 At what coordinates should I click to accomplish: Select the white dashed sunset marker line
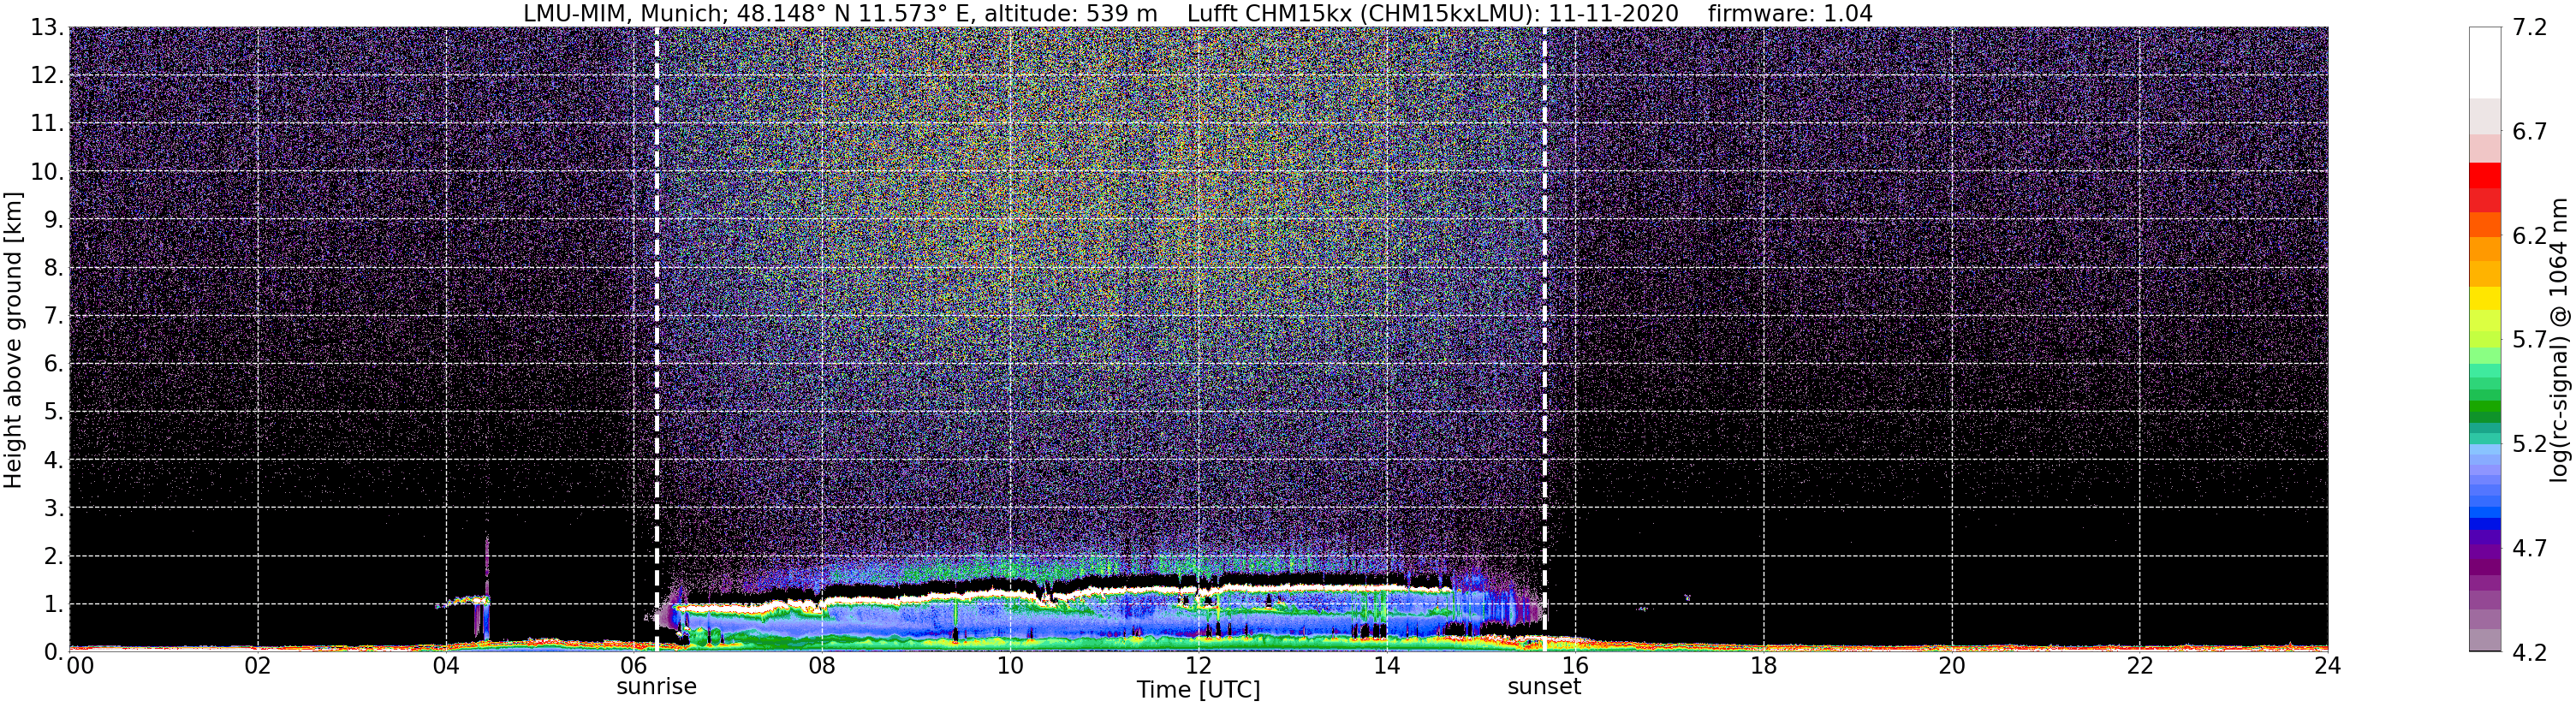[x=1545, y=339]
